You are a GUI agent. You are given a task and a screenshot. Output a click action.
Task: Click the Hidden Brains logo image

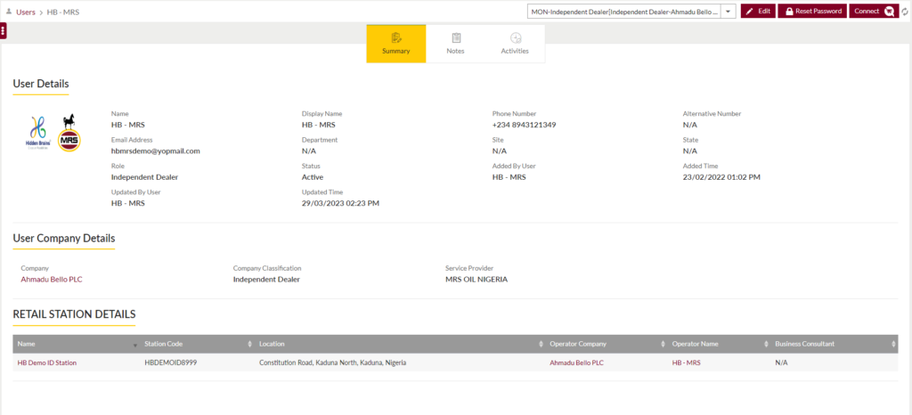pyautogui.click(x=39, y=134)
